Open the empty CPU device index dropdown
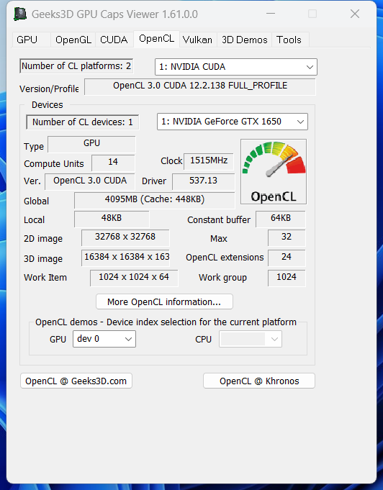 pyautogui.click(x=251, y=339)
